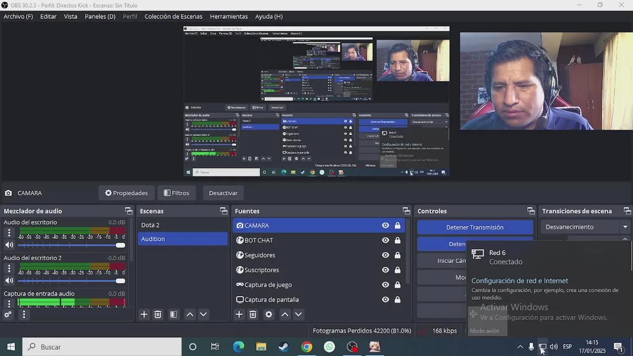Hide the CAMARA source
Screen dimensions: 633x356
click(385, 225)
